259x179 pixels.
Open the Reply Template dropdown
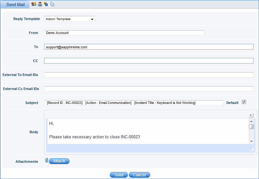point(70,19)
